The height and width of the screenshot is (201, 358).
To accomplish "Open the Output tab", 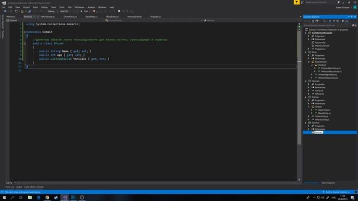I will (x=19, y=187).
